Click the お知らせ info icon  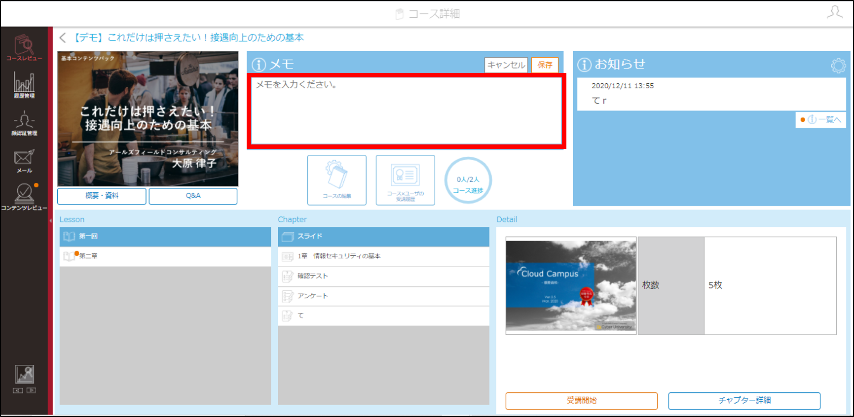584,65
